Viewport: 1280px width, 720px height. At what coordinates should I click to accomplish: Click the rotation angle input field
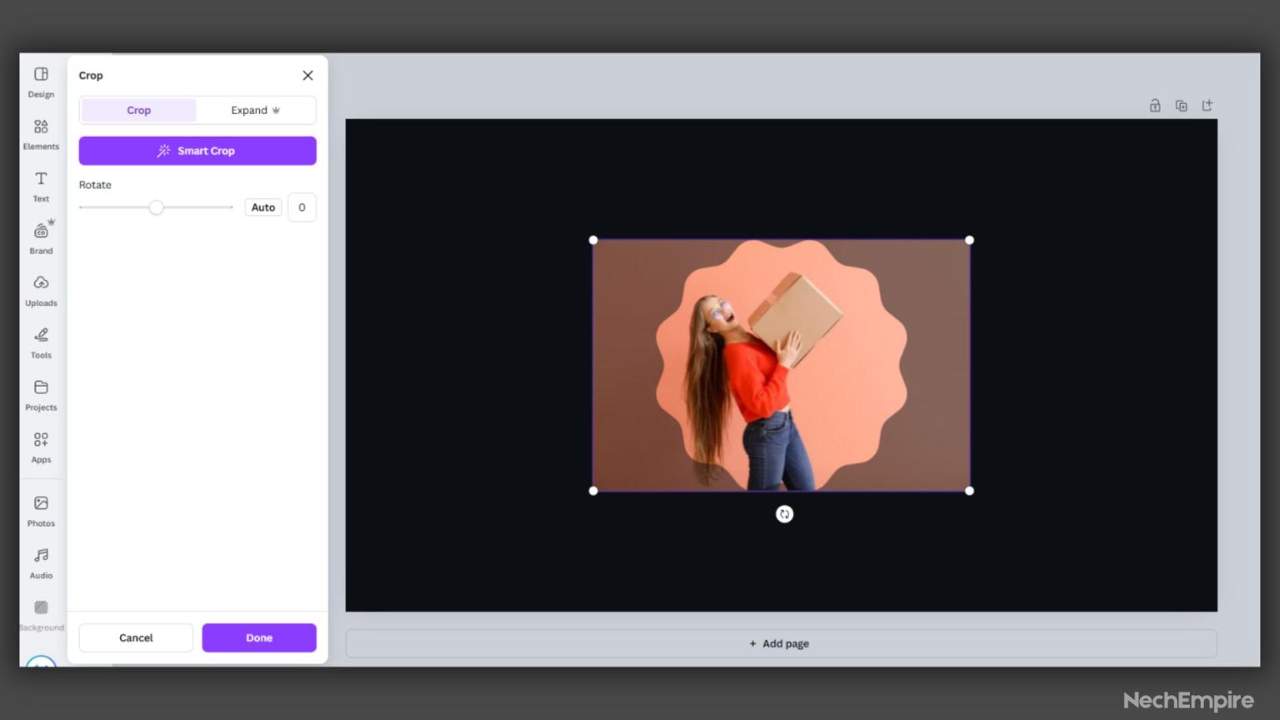click(x=302, y=207)
